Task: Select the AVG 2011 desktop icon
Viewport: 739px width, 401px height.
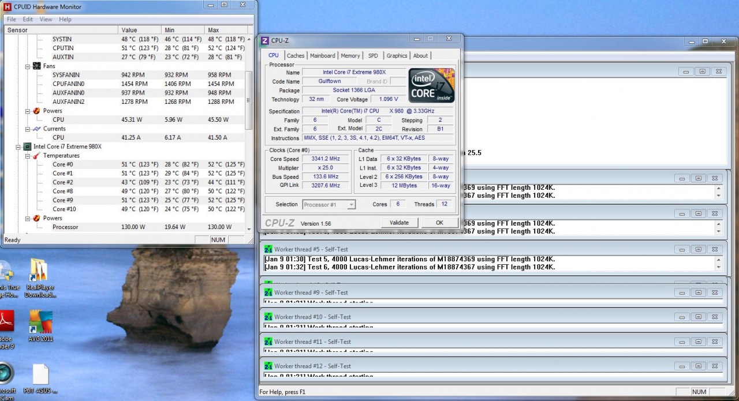Action: (40, 327)
